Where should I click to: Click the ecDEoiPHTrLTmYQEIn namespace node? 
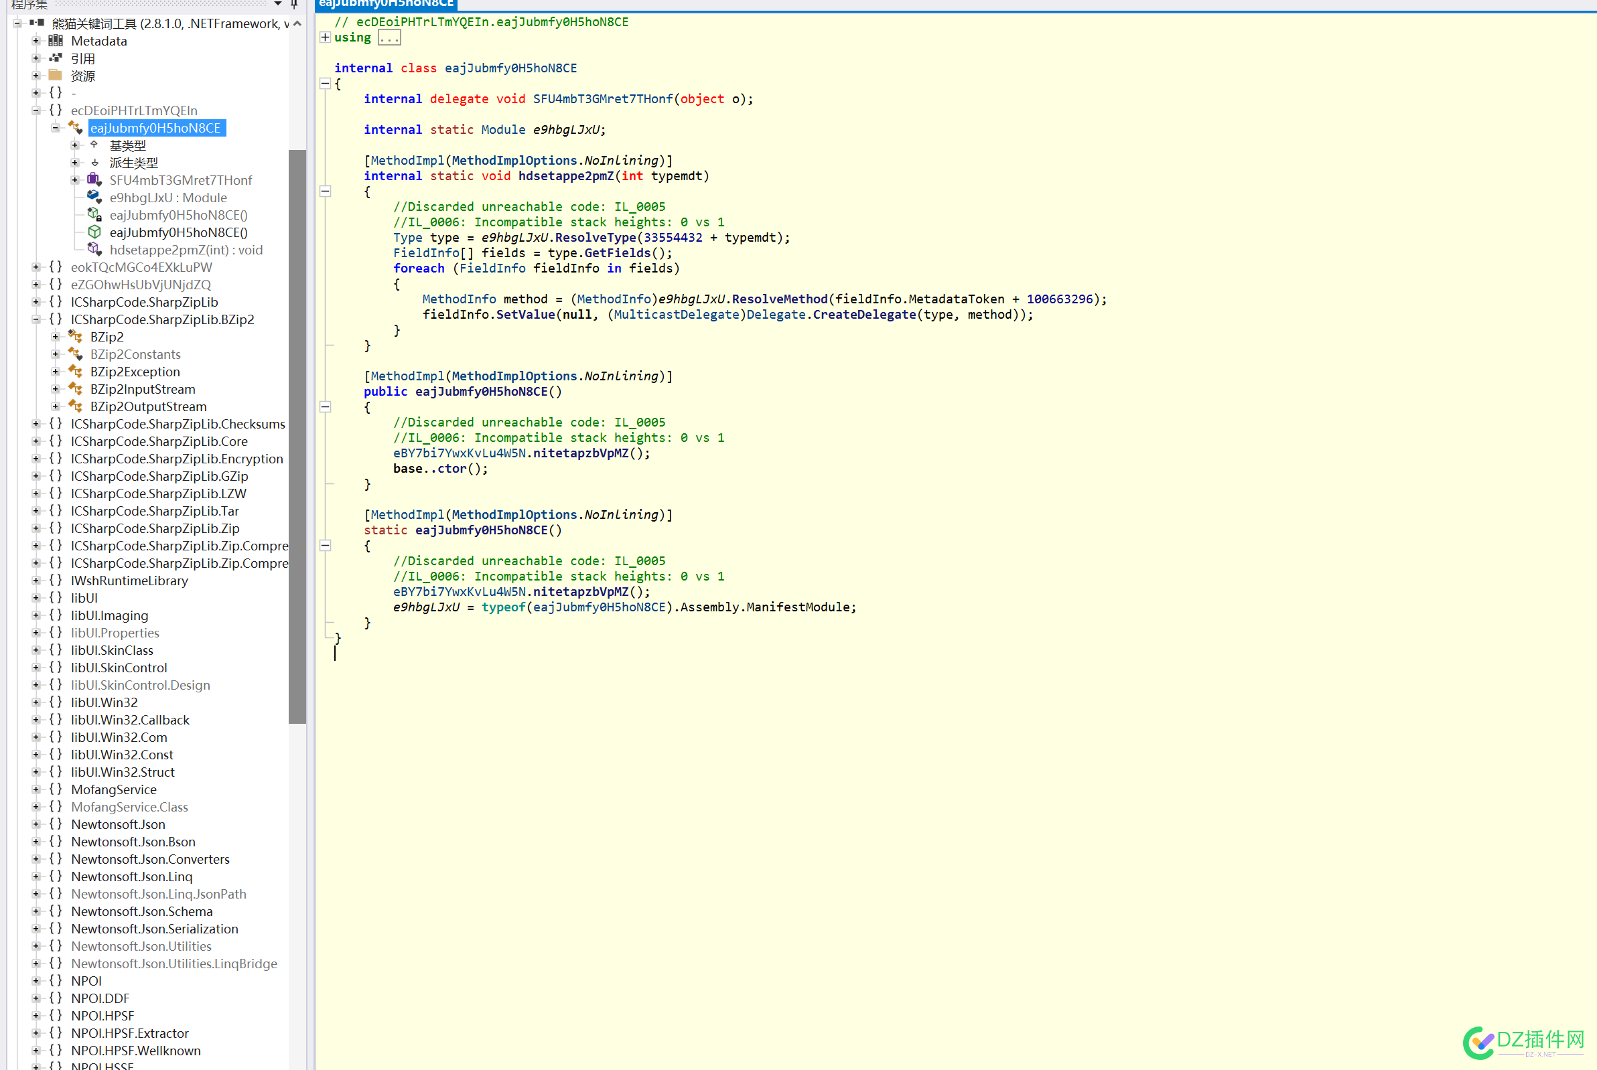click(134, 110)
